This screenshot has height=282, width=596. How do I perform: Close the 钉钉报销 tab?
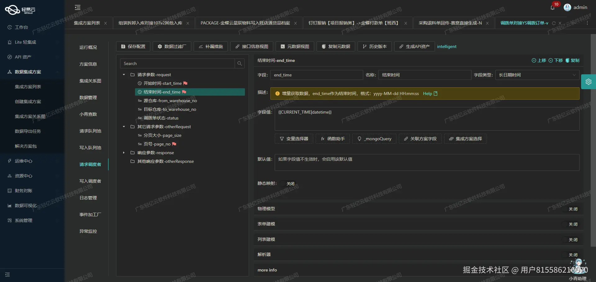(406, 23)
